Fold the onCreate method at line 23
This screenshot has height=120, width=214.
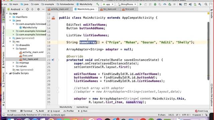pos(58,60)
